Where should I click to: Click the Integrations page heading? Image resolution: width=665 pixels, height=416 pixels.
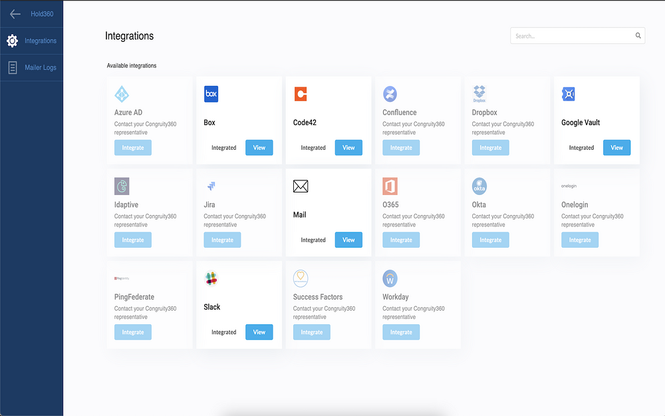click(x=130, y=36)
